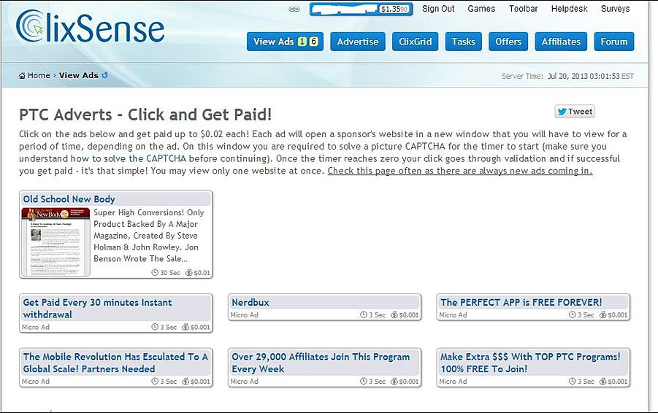
Task: Click the 'PTC Adverts - Click and Get Paid!' heading
Action: (145, 115)
